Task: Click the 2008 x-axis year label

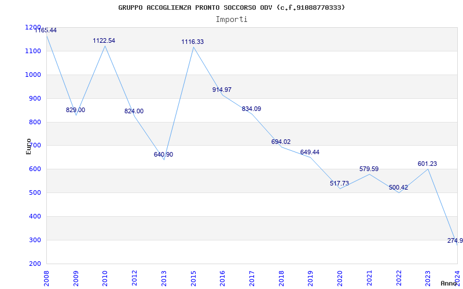Action: pyautogui.click(x=46, y=278)
